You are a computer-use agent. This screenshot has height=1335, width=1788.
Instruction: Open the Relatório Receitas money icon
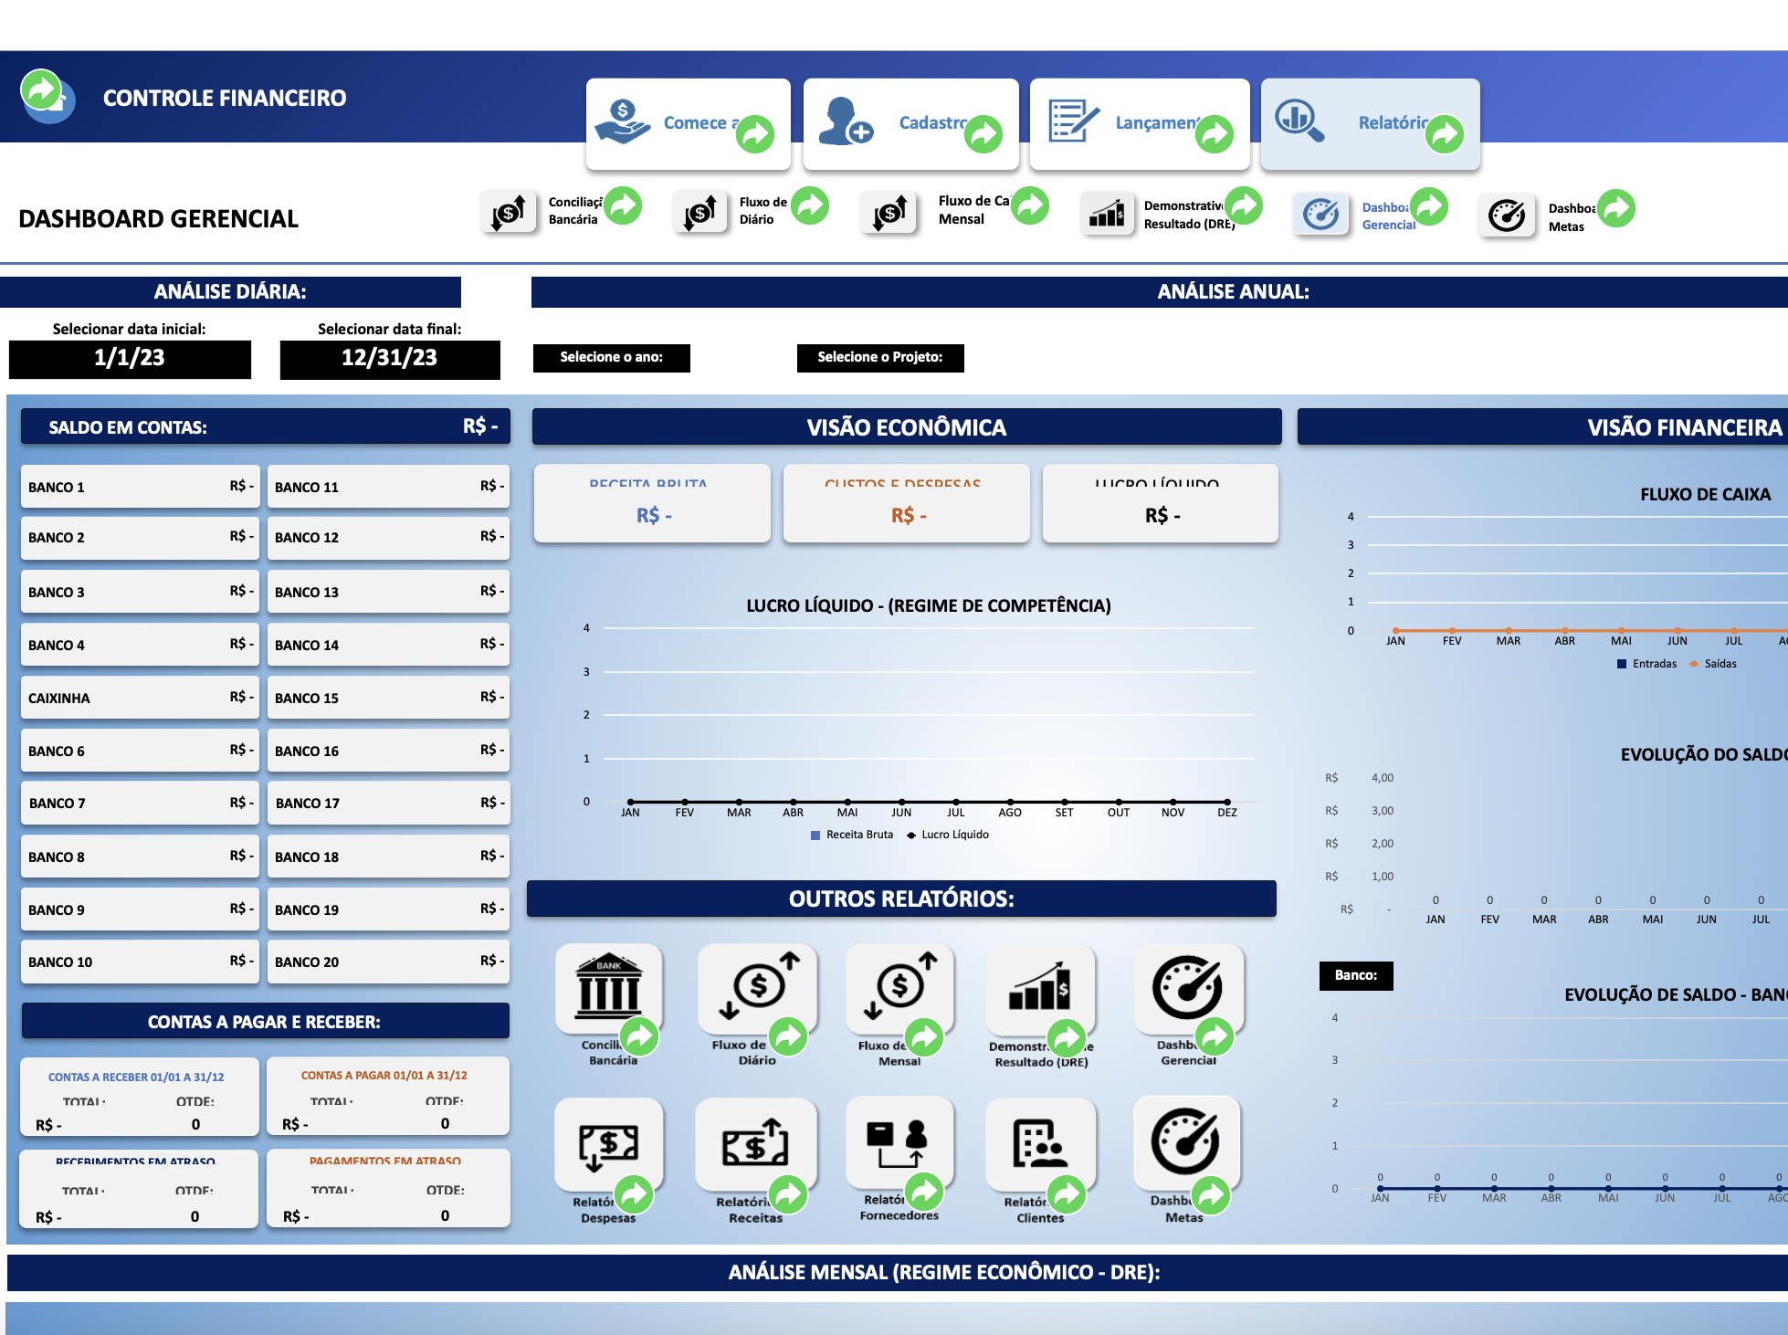click(x=755, y=1141)
